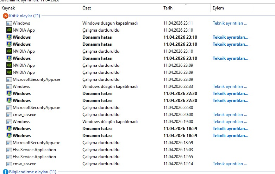Select MicrosoftSecurityApp.exe source name at 22:30
This screenshot has width=275, height=174.
[37, 108]
